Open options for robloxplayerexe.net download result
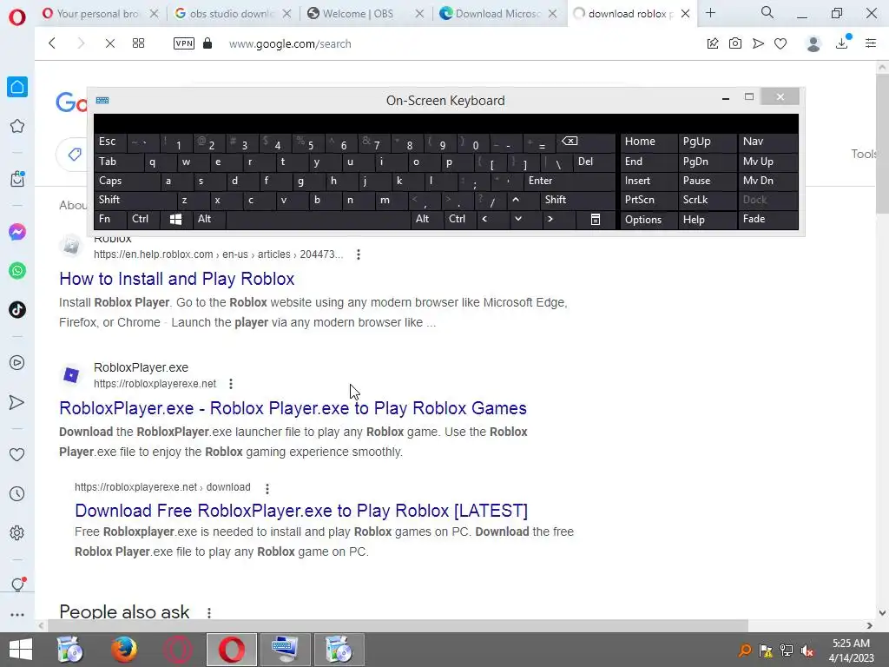Viewport: 889px width, 667px height. [x=267, y=488]
